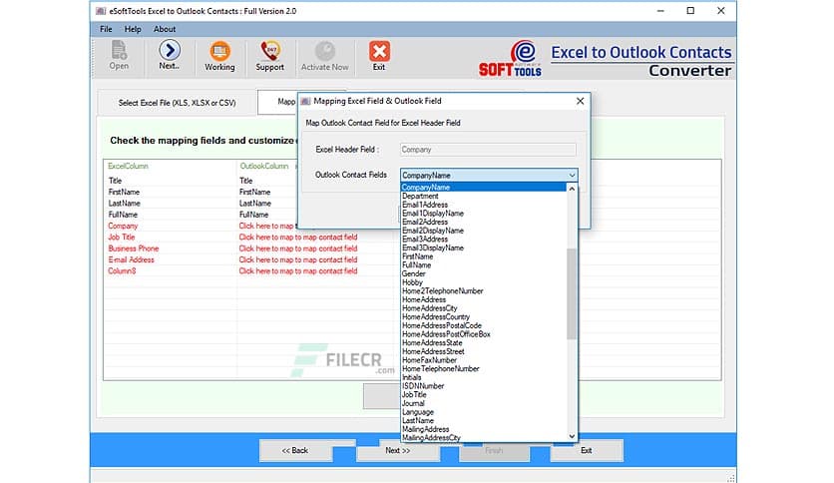
Task: Choose HomeAddressPostalCode option
Action: pyautogui.click(x=483, y=325)
